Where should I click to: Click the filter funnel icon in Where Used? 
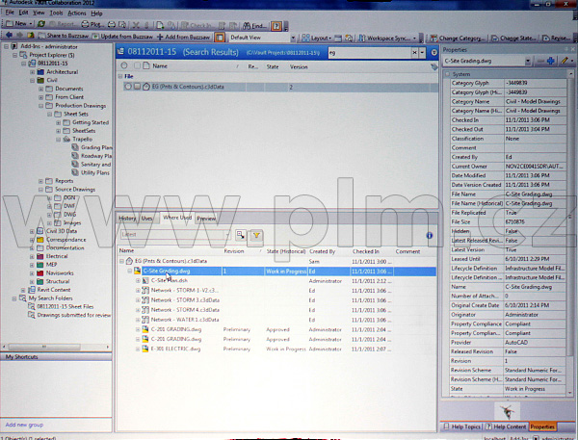[256, 234]
